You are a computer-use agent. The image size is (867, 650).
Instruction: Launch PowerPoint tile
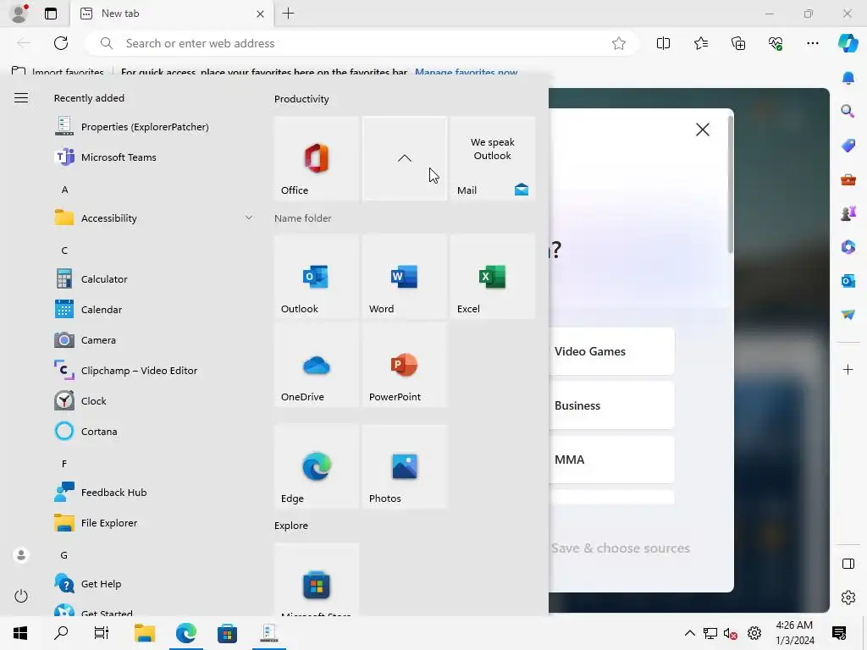tap(404, 365)
